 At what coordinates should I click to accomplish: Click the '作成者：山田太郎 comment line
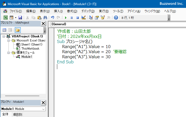tap(74, 31)
